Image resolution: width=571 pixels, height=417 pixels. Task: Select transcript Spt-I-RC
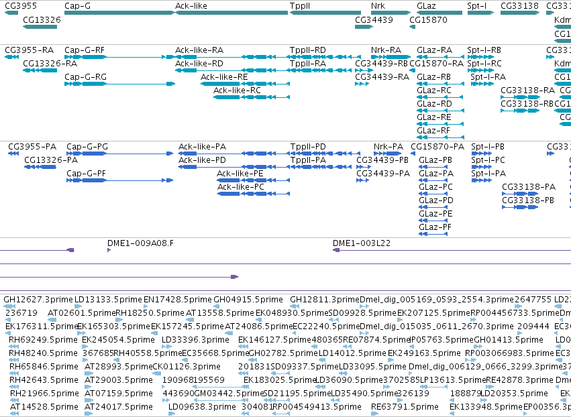coord(480,70)
